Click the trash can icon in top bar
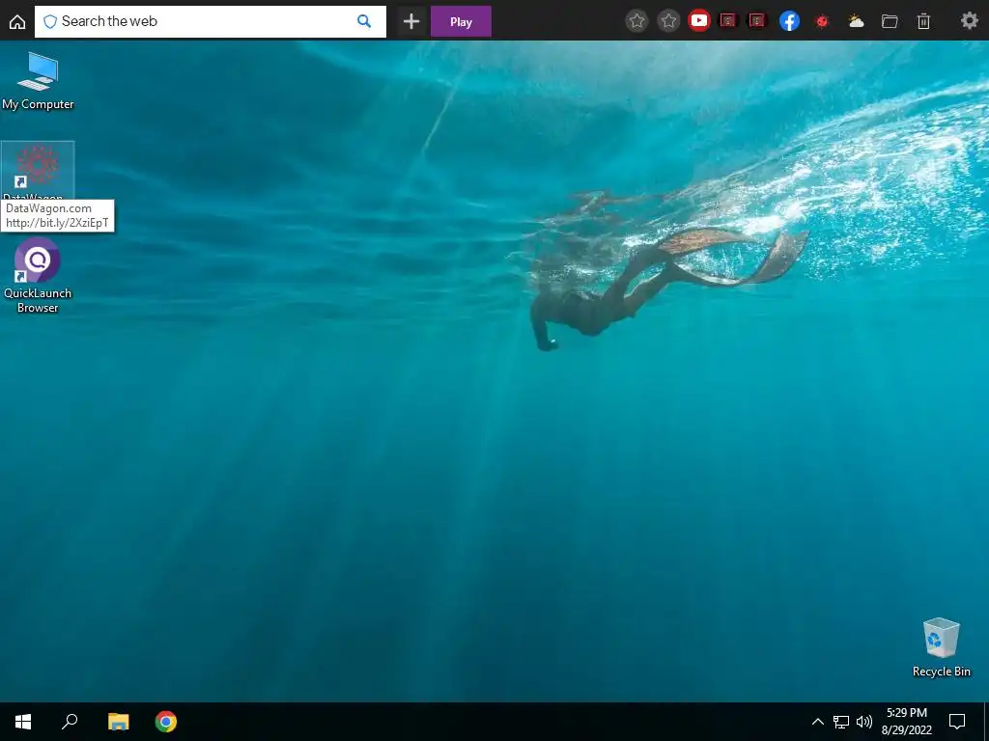The image size is (989, 741). [x=923, y=21]
